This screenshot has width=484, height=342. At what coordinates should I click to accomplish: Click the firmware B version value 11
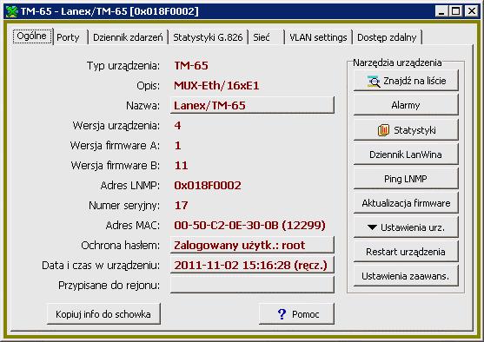(x=182, y=166)
